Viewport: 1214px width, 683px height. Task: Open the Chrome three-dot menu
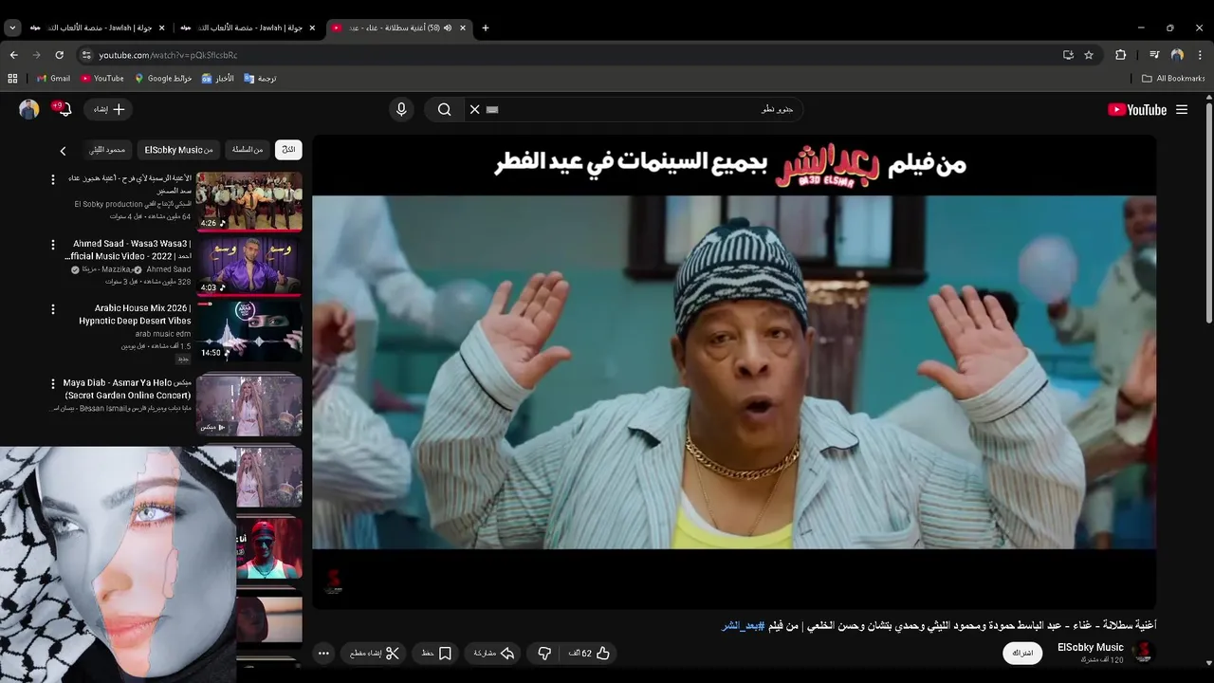click(1200, 55)
